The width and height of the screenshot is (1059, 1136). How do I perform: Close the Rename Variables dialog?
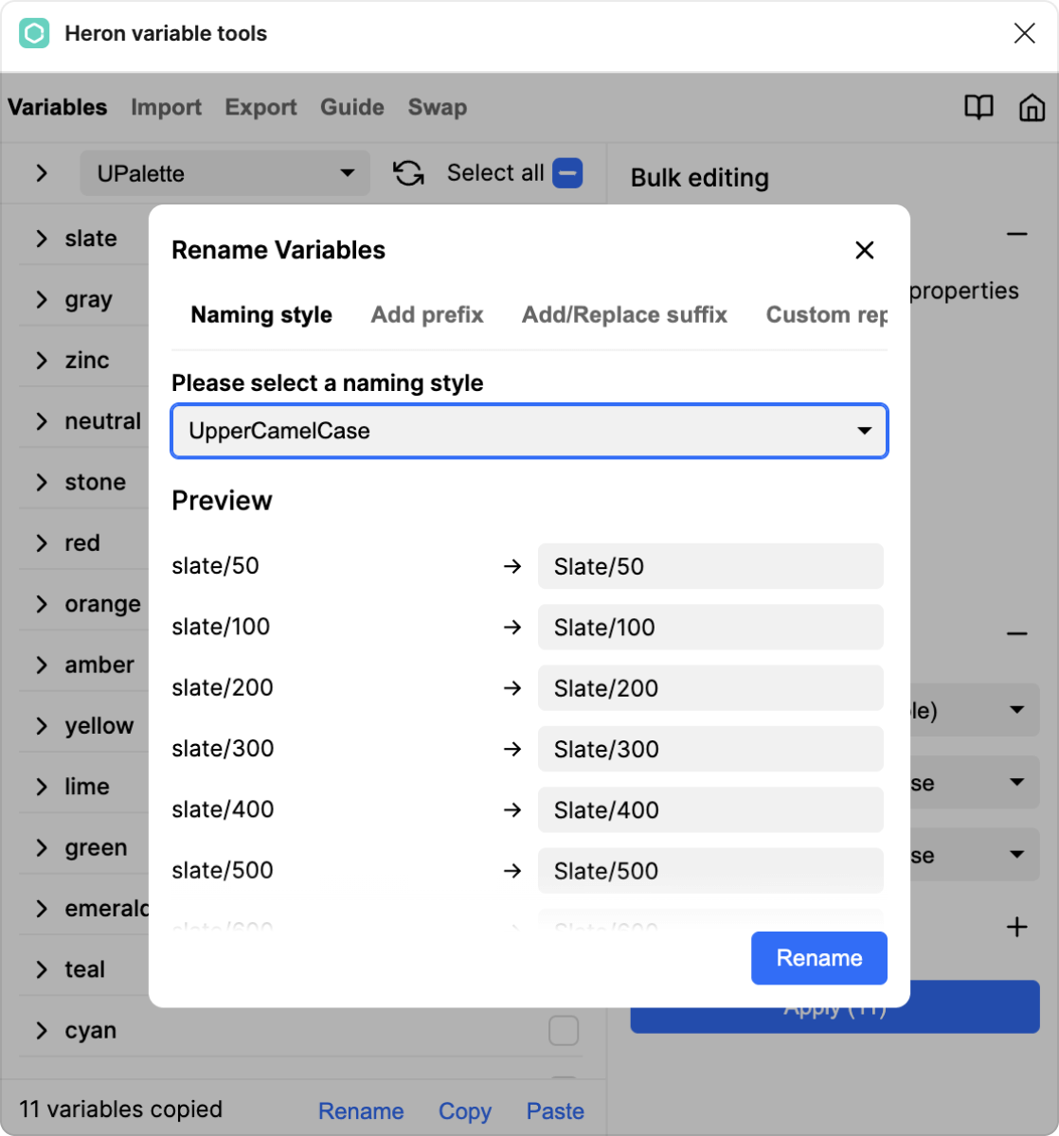click(x=864, y=250)
